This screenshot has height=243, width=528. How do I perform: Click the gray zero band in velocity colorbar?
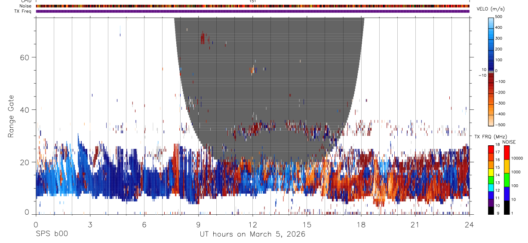pos(491,72)
